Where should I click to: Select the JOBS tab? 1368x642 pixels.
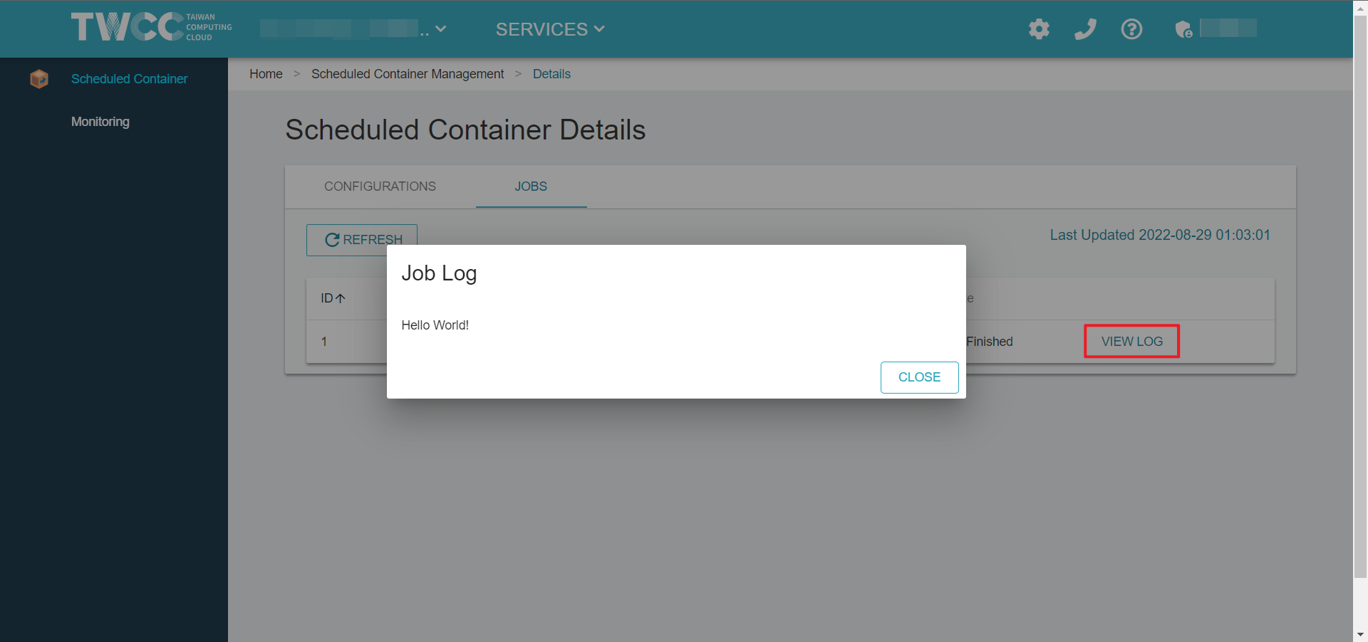coord(531,186)
